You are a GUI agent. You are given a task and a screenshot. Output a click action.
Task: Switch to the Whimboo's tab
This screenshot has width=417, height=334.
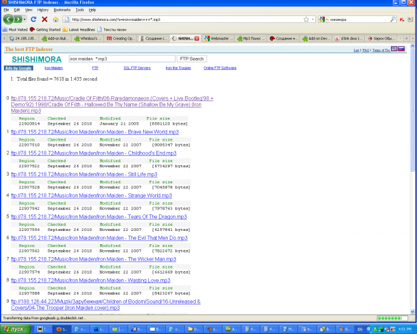coord(88,39)
